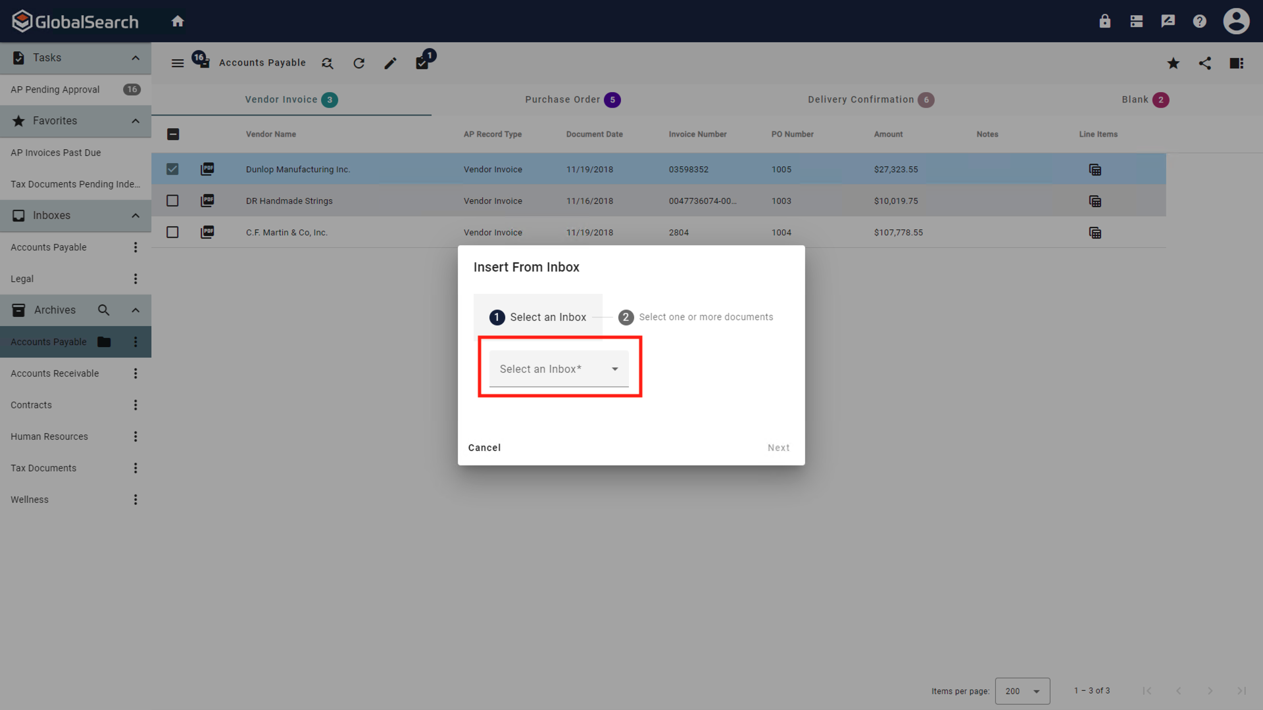Open options for Tax Documents archive
Screen dimensions: 1263x710
pyautogui.click(x=136, y=468)
